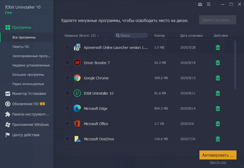Viewport: 244px width, 168px height.
Task: Click the puzzle piece toolbar panels icon
Action: click(x=8, y=114)
